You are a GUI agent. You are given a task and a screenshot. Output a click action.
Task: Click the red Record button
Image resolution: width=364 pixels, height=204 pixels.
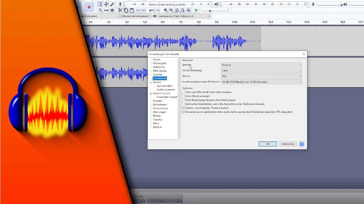89,7
